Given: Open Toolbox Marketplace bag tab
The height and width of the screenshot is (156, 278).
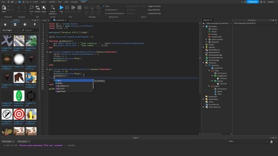Looking at the screenshot, I should coord(5,24).
